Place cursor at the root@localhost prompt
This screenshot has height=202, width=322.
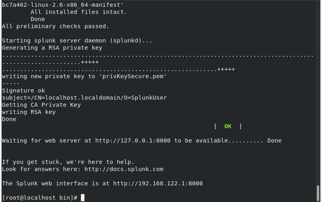click(40, 198)
